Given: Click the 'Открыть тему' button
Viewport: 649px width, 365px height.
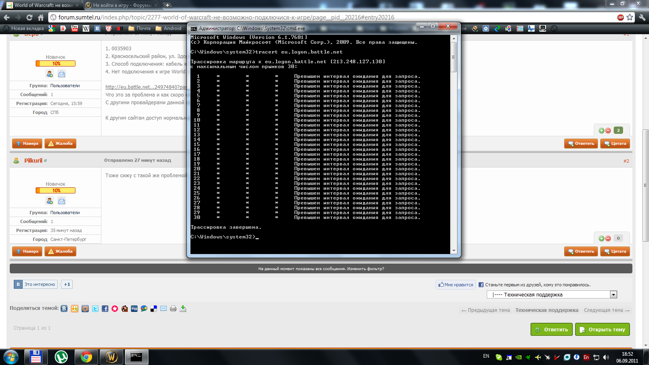Looking at the screenshot, I should pos(603,329).
